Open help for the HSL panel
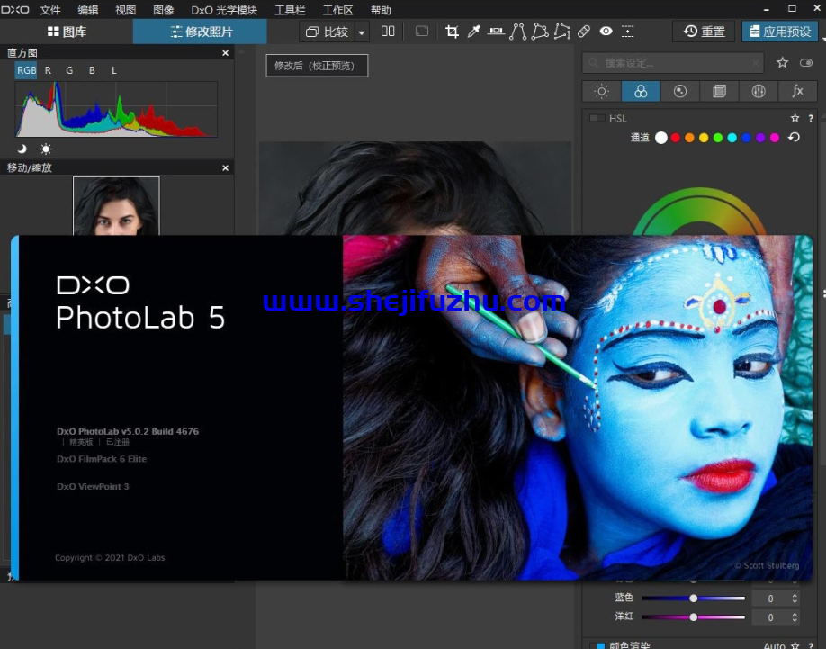The image size is (826, 649). [811, 119]
